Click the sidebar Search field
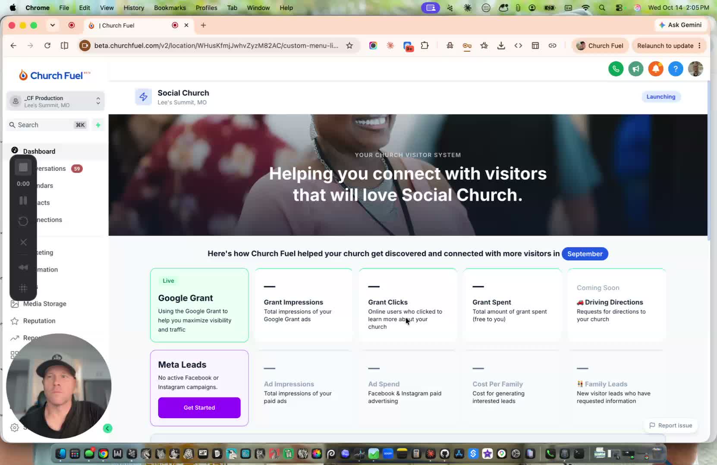 (47, 125)
